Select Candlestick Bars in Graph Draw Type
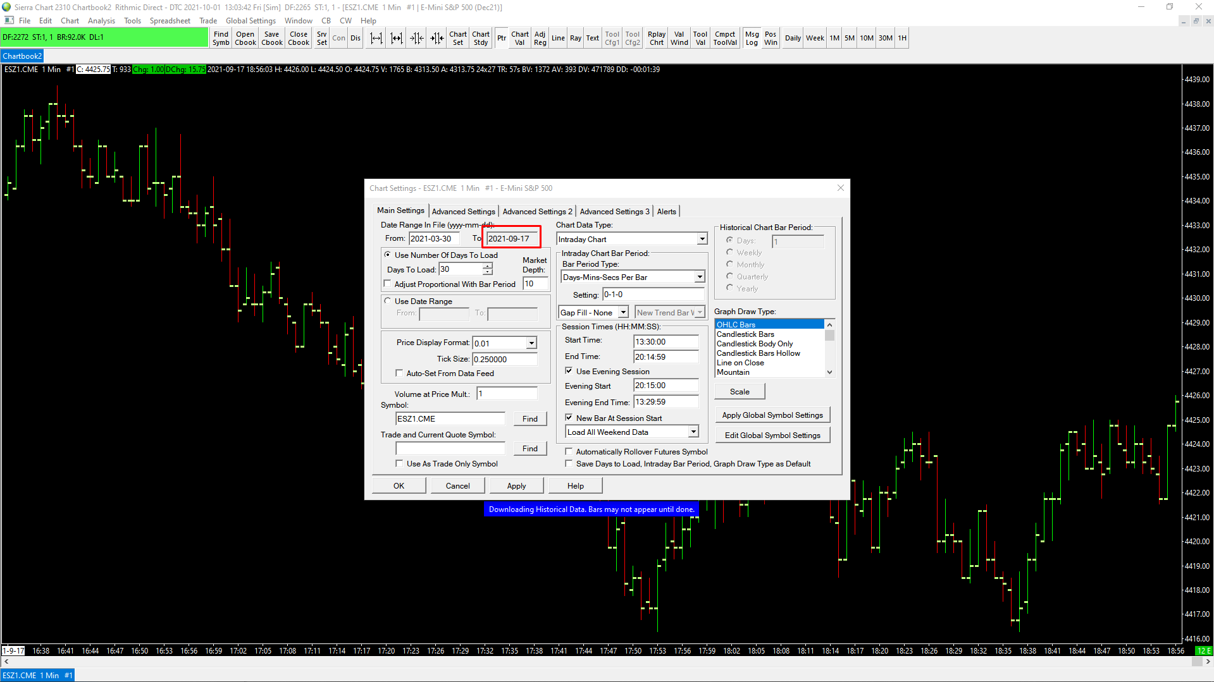The image size is (1214, 682). (770, 334)
